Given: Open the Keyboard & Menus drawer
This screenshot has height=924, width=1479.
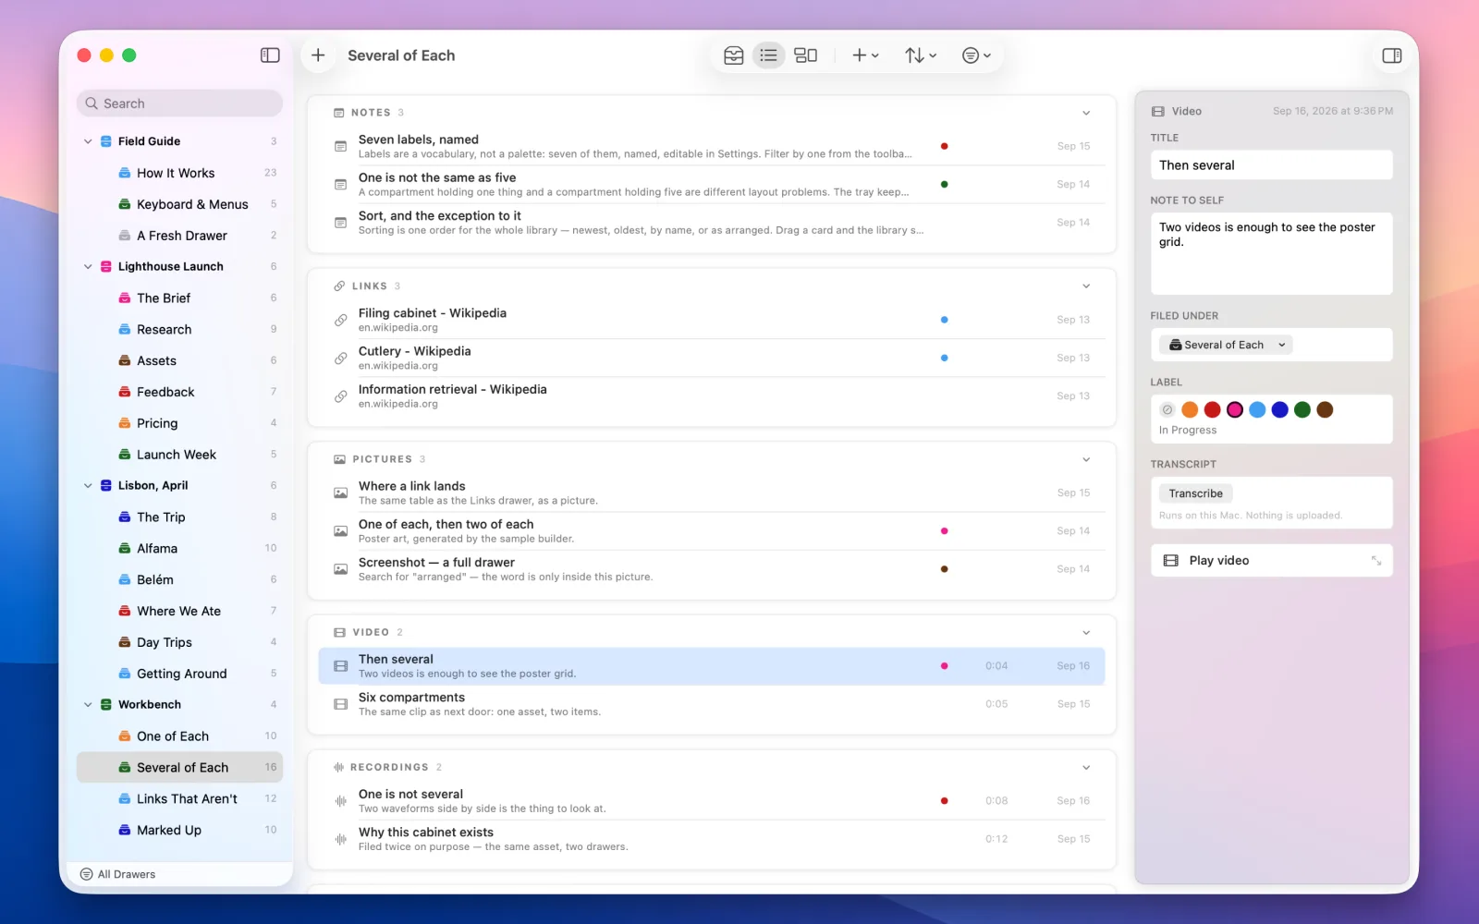Looking at the screenshot, I should (x=179, y=204).
